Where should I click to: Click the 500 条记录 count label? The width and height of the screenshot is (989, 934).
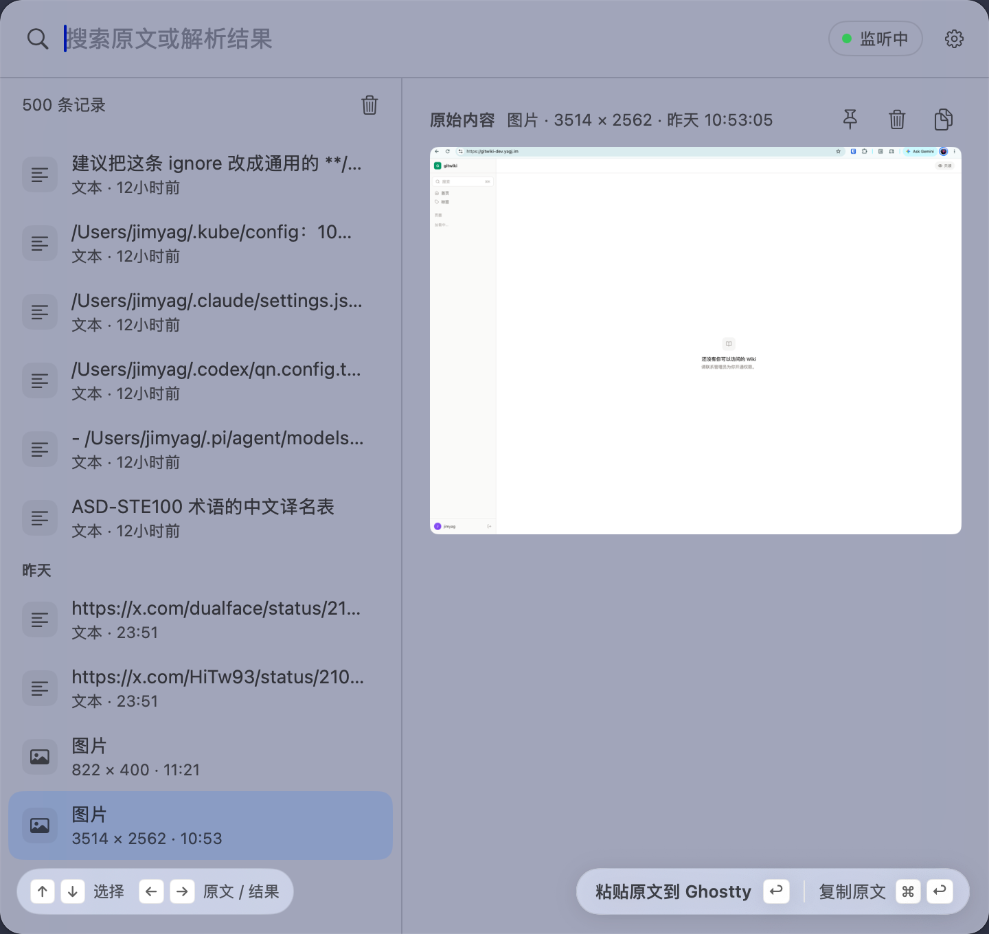pyautogui.click(x=64, y=105)
